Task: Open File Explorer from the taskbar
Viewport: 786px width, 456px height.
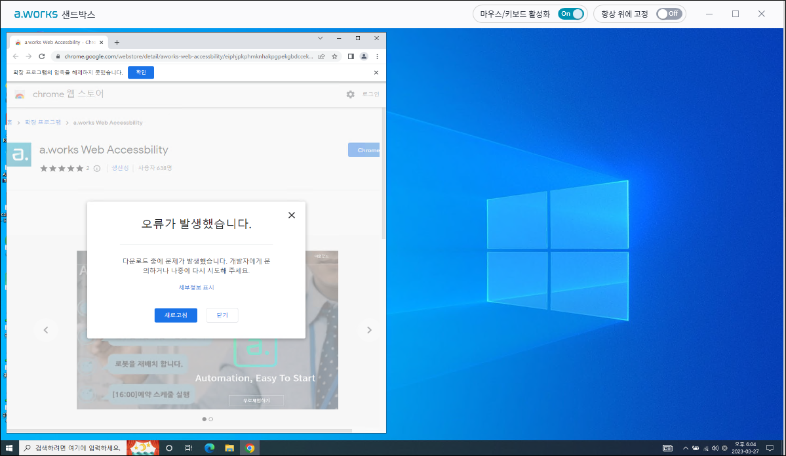Action: click(229, 448)
